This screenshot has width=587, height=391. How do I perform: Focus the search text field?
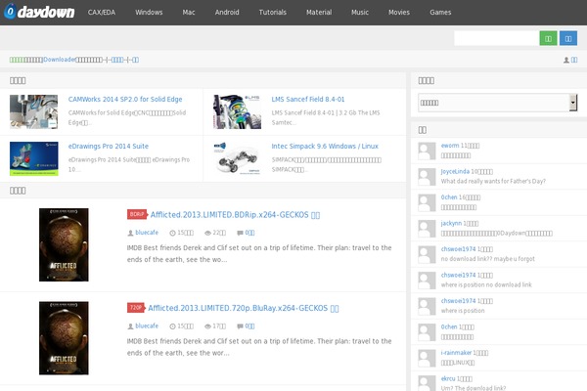click(x=495, y=38)
